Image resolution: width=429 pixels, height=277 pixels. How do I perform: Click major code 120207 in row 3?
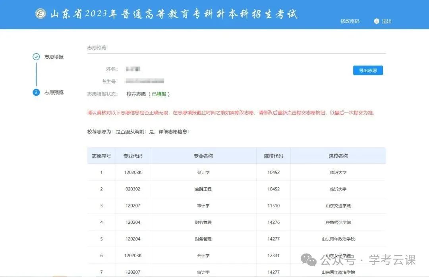pos(133,206)
